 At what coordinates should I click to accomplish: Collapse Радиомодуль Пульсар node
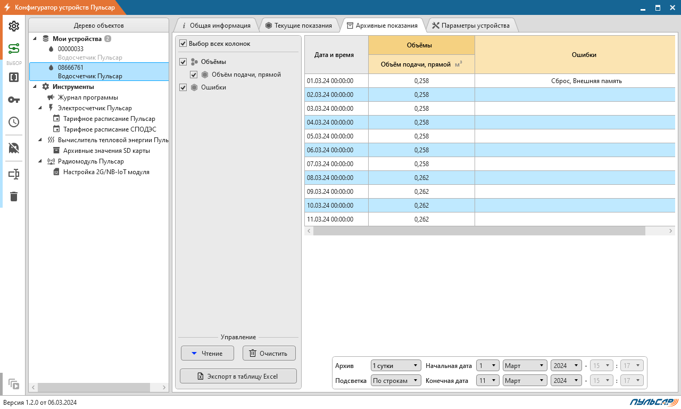point(40,161)
